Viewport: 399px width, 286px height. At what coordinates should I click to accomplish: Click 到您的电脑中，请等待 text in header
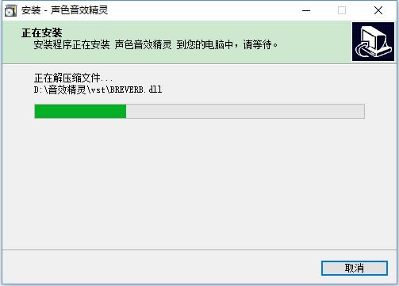coord(227,44)
